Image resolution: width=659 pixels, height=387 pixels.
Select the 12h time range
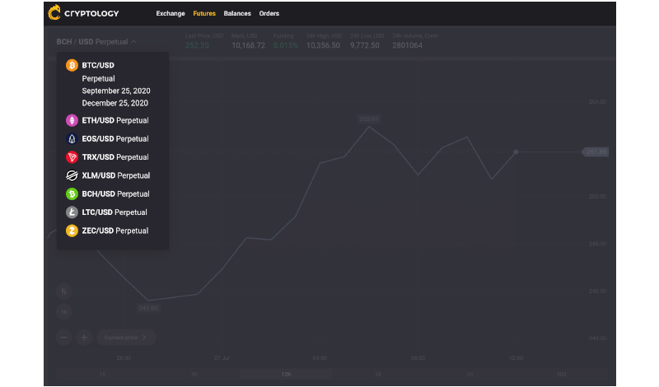click(286, 375)
